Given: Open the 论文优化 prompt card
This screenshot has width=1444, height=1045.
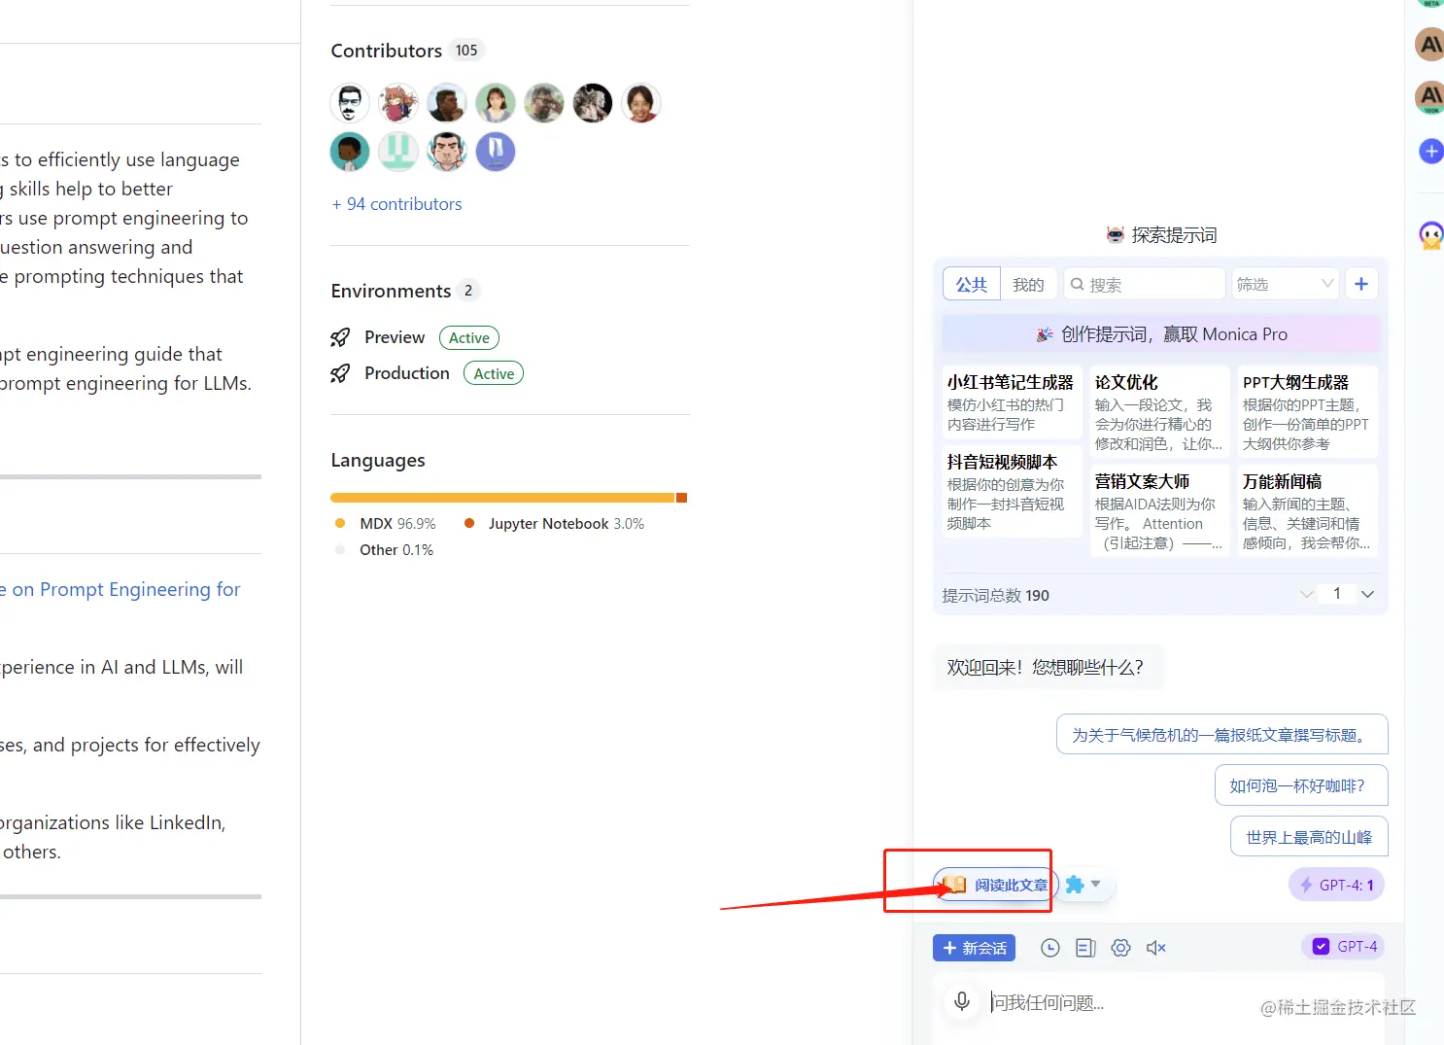Looking at the screenshot, I should (1158, 412).
